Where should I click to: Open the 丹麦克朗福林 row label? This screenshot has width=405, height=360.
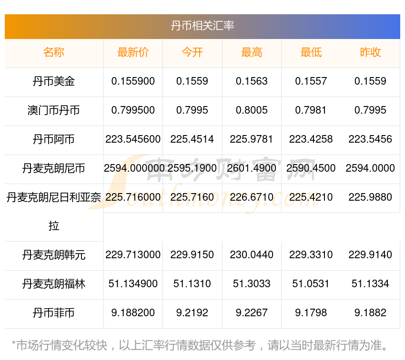54,284
